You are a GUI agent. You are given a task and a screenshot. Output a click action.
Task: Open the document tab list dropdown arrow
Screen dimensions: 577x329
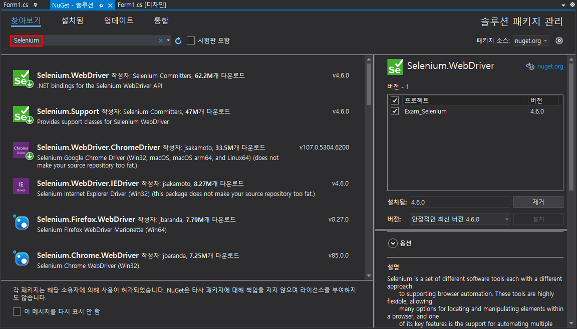[x=563, y=5]
